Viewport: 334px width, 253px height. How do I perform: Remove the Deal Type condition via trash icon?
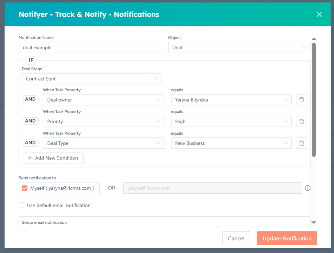(x=301, y=143)
